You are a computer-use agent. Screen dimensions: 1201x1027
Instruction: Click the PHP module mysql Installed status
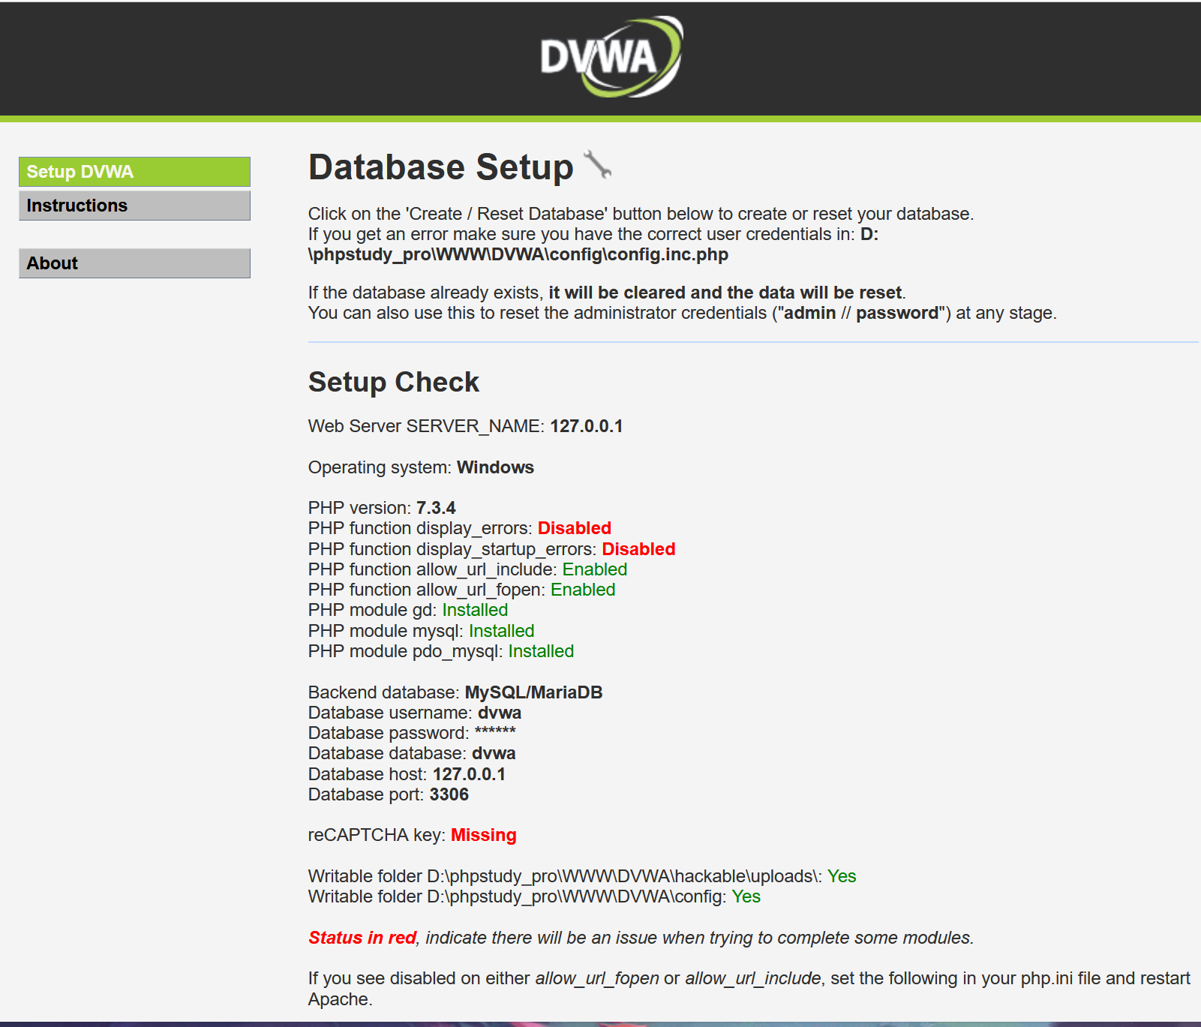pyautogui.click(x=502, y=631)
